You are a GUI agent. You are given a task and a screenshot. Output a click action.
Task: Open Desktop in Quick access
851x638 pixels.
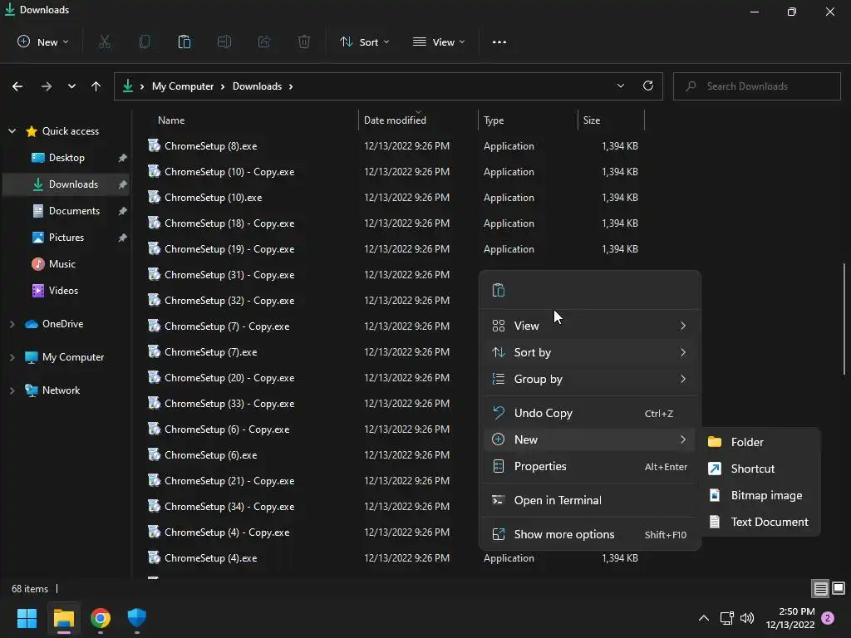point(66,158)
